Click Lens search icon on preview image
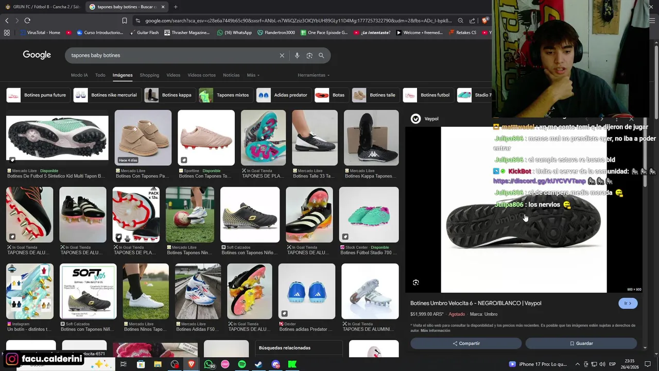The width and height of the screenshot is (659, 371). point(416,282)
